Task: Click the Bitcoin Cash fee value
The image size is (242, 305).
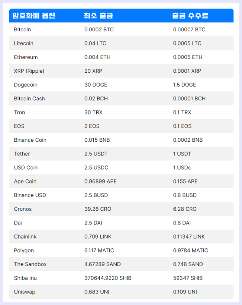Action: tap(189, 98)
